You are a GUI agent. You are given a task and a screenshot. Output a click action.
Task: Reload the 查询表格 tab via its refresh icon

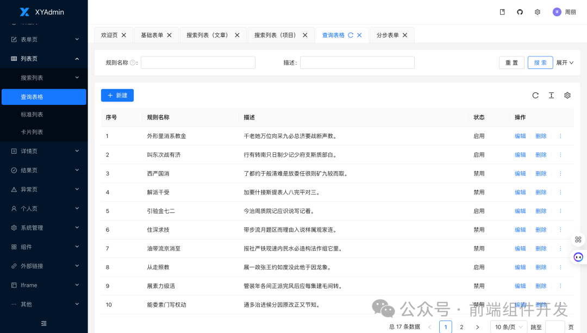[351, 34]
